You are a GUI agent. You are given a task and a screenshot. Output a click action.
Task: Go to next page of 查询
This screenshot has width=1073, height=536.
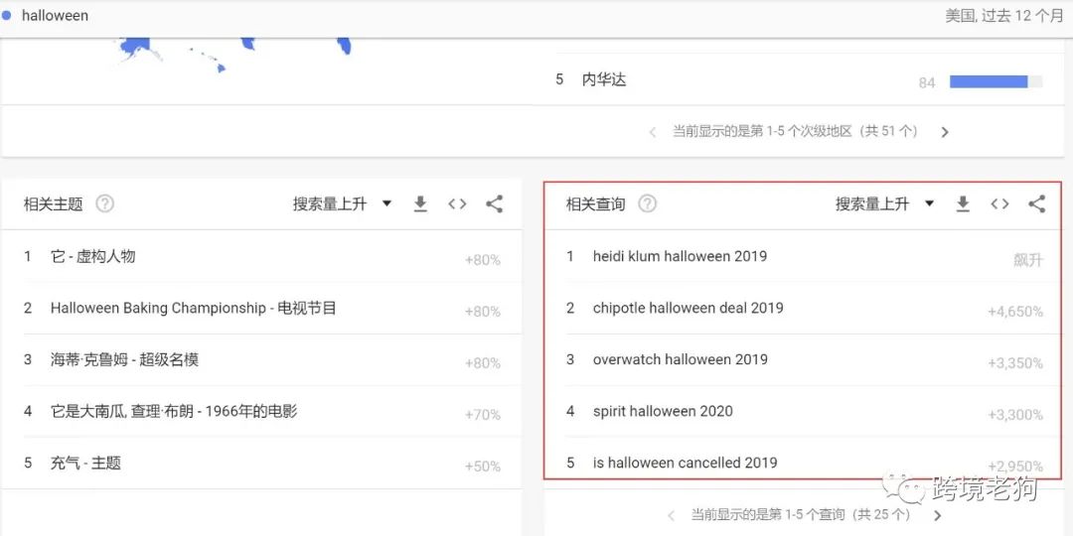click(x=938, y=515)
